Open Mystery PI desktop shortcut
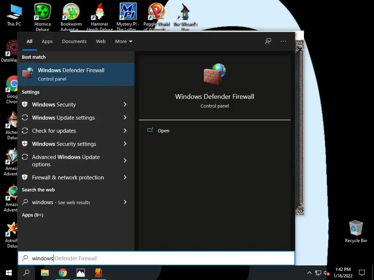The height and width of the screenshot is (280, 374). [x=128, y=17]
